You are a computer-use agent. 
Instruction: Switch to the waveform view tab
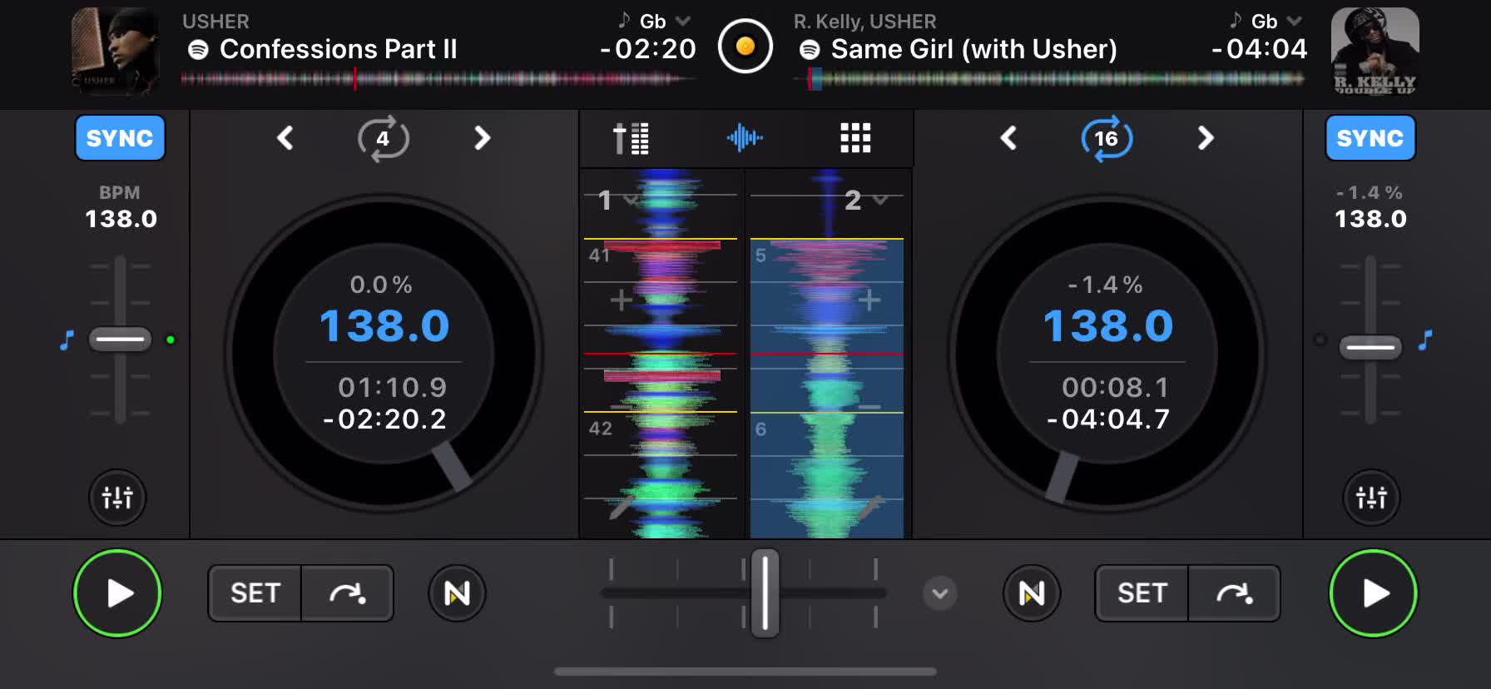pyautogui.click(x=745, y=137)
